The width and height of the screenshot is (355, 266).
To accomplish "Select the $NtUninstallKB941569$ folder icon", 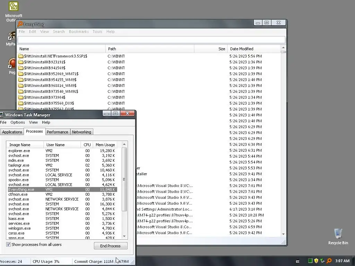I will 21,68.
